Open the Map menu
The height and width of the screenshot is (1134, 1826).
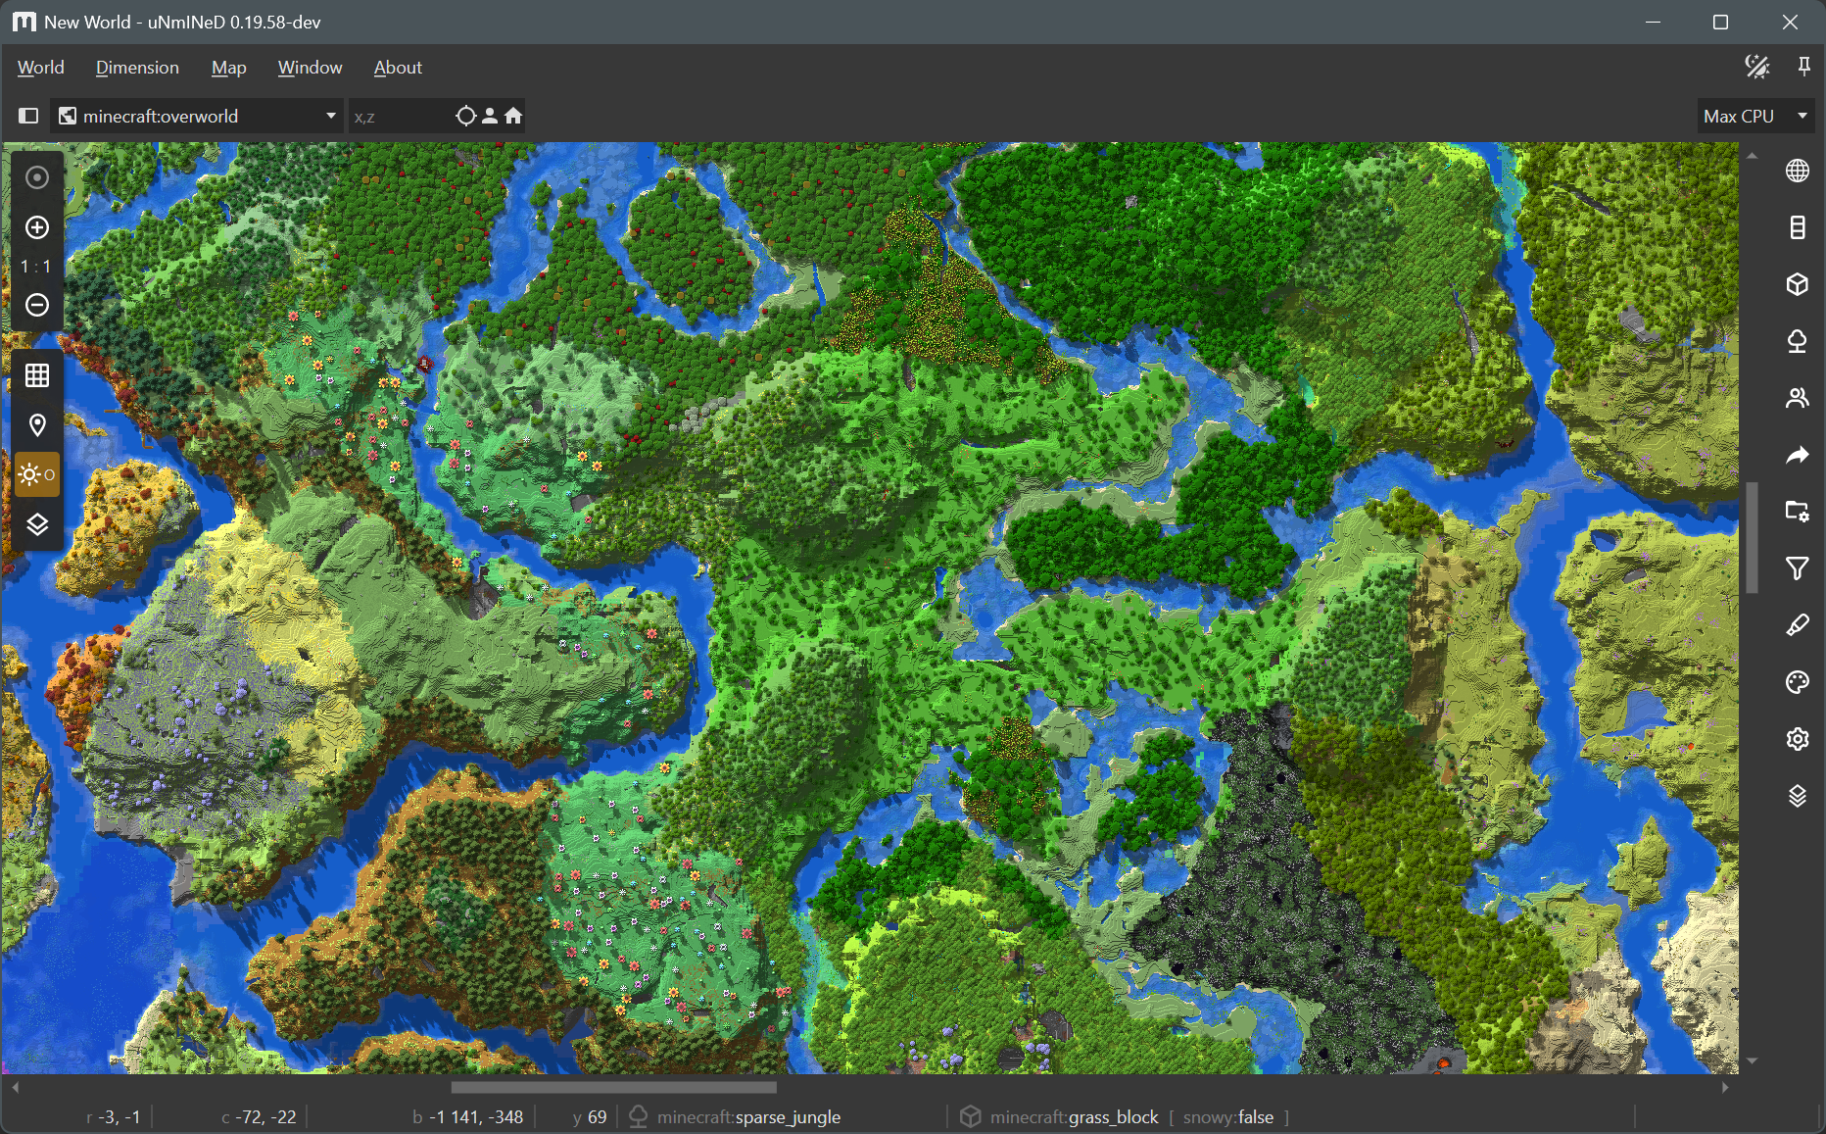point(228,68)
